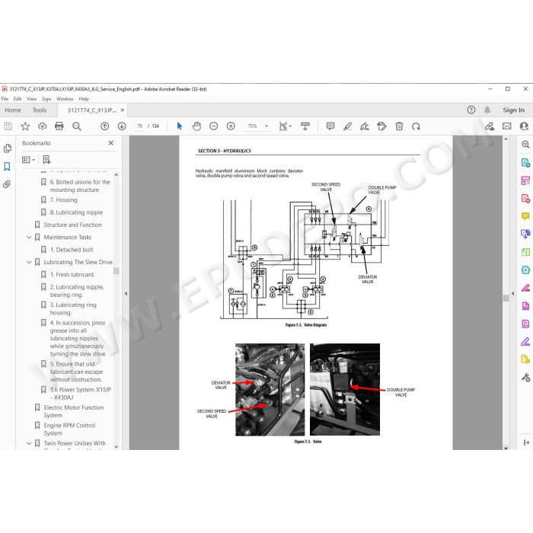Viewport: 533px width, 533px height.
Task: Open bookmark options dropdown menu
Action: [x=29, y=160]
